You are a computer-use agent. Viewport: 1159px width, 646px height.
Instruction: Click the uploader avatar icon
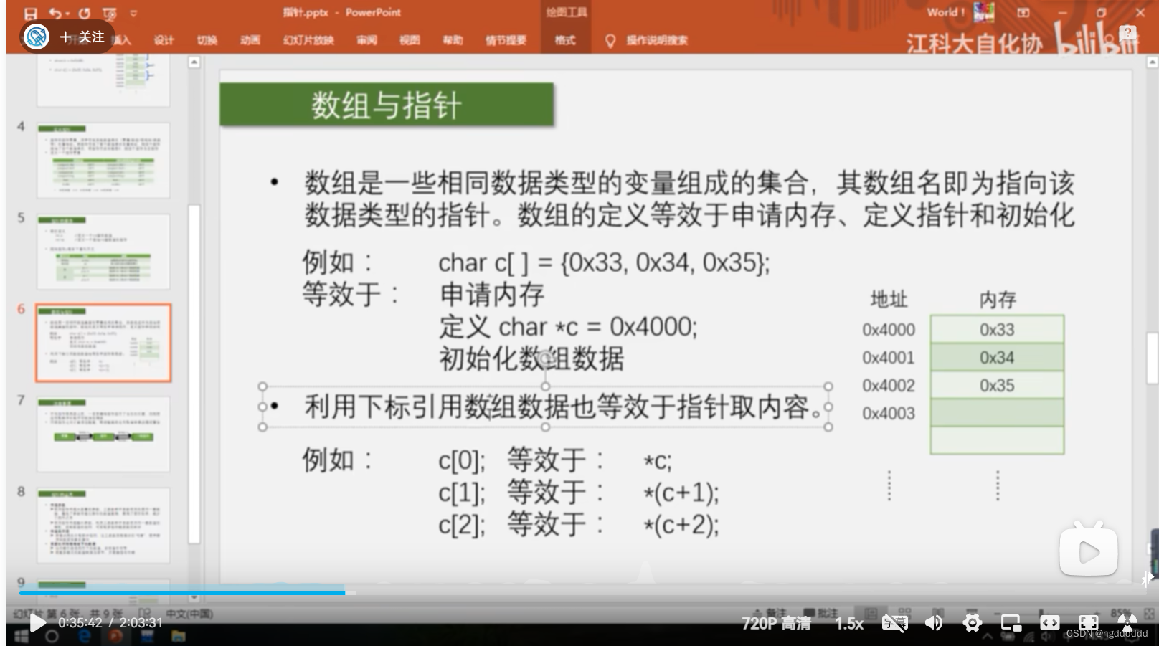(x=37, y=37)
